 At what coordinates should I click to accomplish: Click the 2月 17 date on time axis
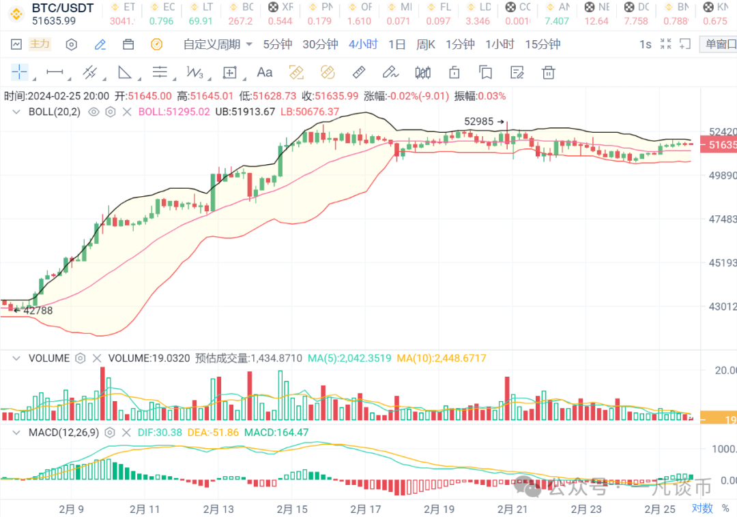[x=365, y=509]
